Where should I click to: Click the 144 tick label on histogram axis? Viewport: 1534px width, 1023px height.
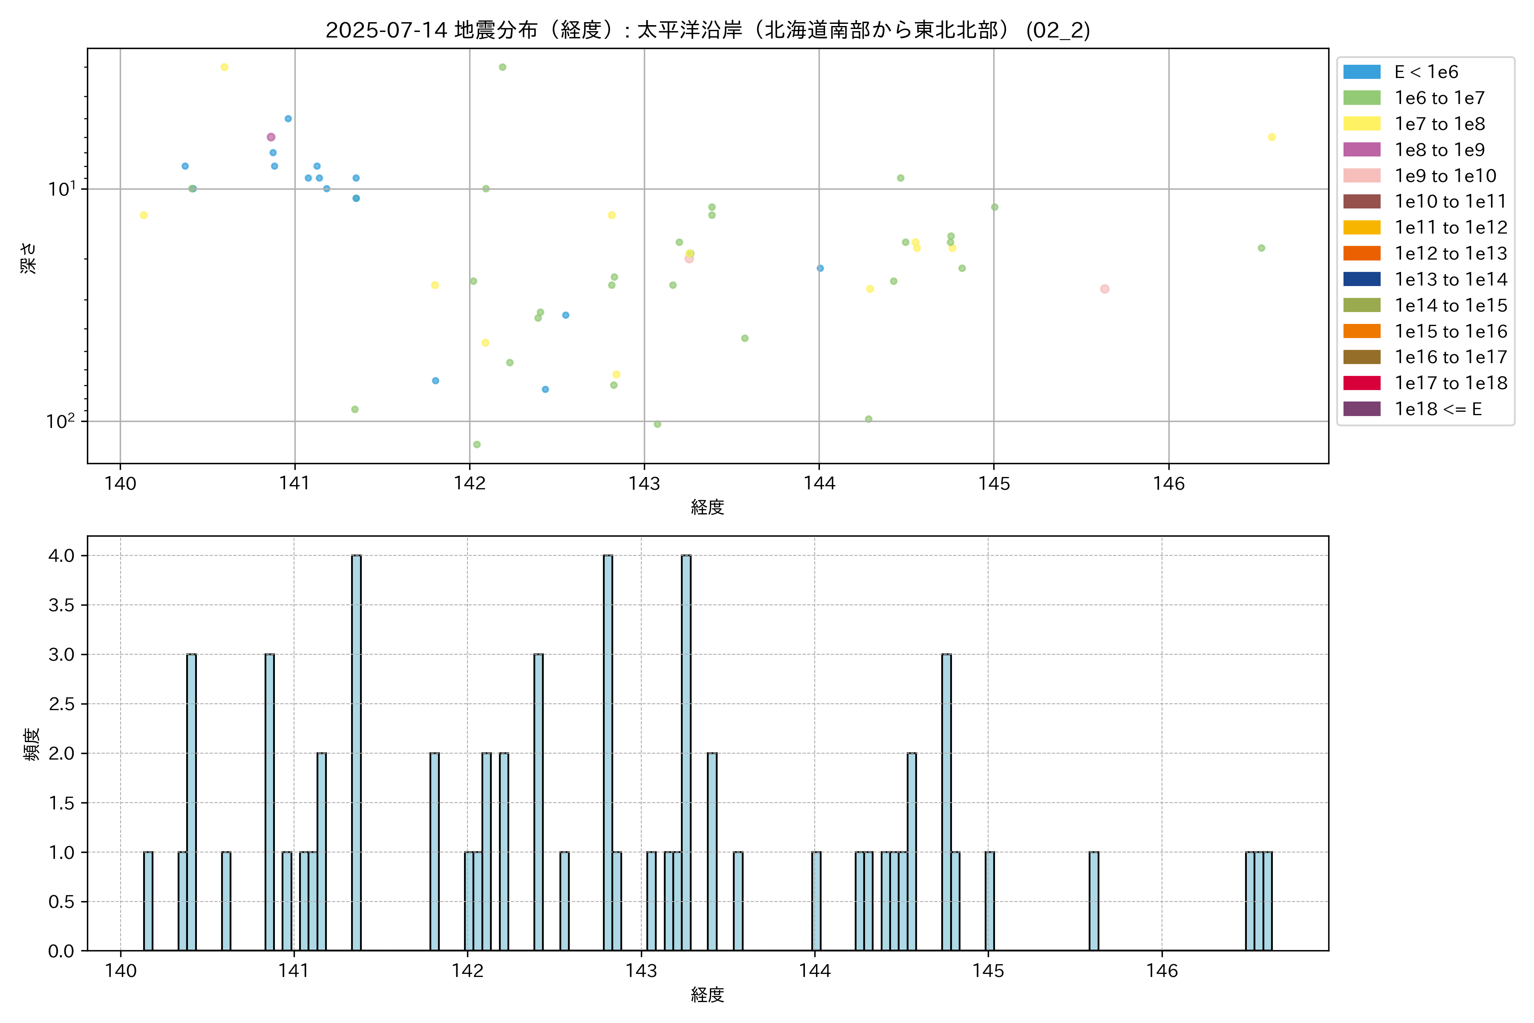[815, 971]
